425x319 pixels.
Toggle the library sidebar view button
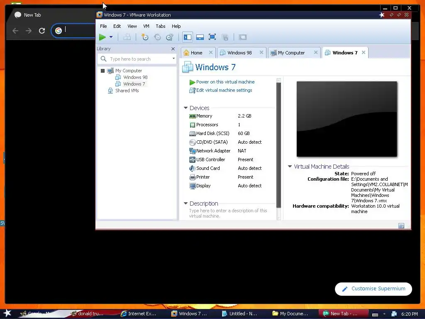point(187,37)
